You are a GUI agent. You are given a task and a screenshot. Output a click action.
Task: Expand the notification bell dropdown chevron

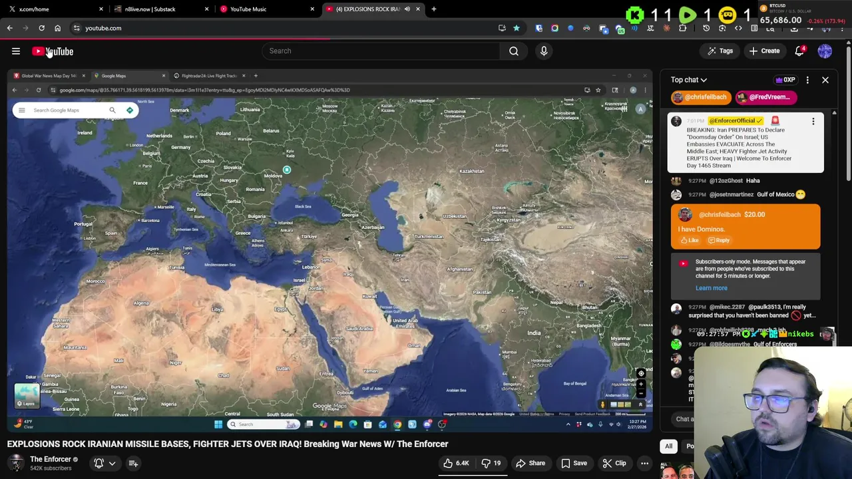(112, 463)
